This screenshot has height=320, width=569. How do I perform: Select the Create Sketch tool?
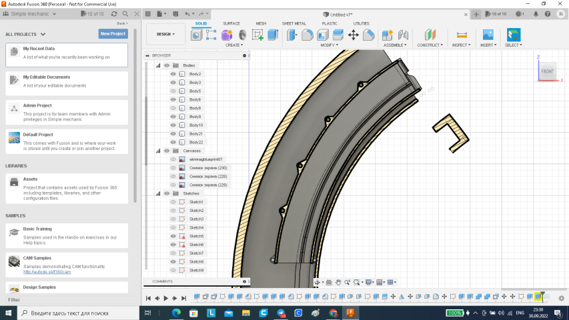(x=257, y=35)
